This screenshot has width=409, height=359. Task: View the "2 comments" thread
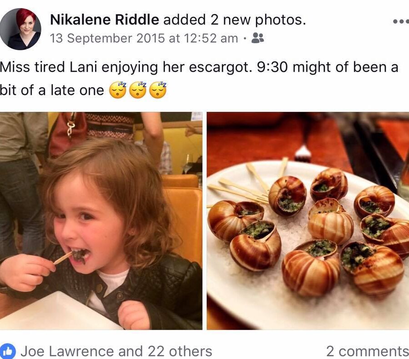click(367, 351)
